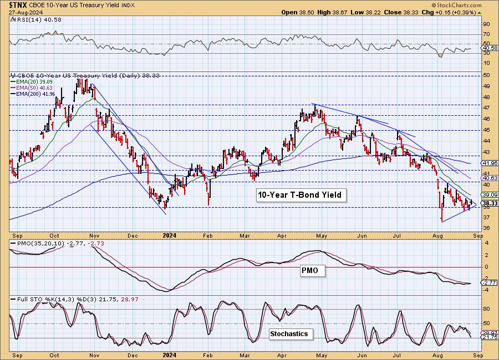Screen dimensions: 499x360
Task: Click the 39.09 price tag on right axis
Action: (x=490, y=194)
